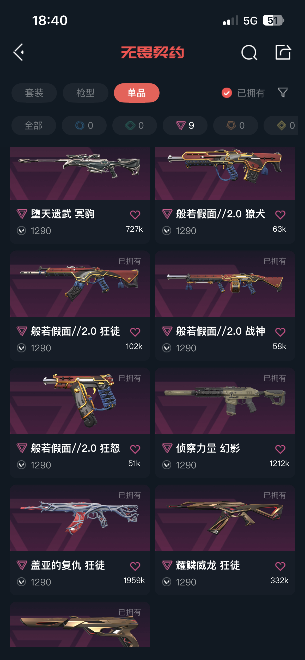The height and width of the screenshot is (660, 305).
Task: Select the blue circle tier filter
Action: pos(84,125)
